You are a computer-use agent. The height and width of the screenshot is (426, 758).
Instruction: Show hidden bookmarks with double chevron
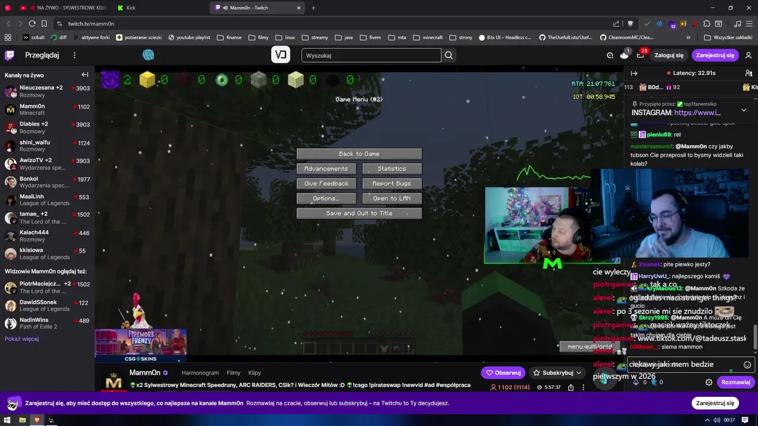click(x=688, y=37)
